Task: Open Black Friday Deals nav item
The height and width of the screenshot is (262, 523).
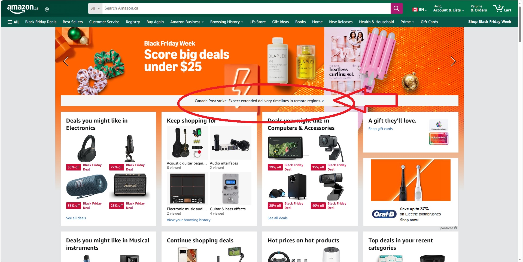Action: point(41,22)
